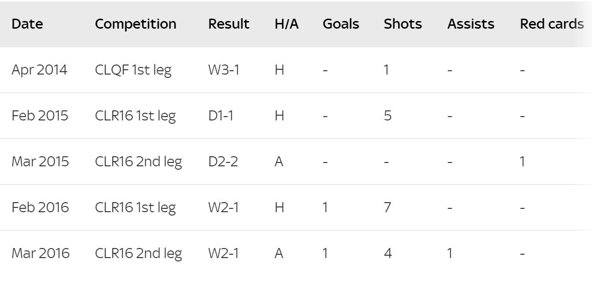Click the Assists column header
Viewport: 592px width, 281px height.
click(471, 24)
